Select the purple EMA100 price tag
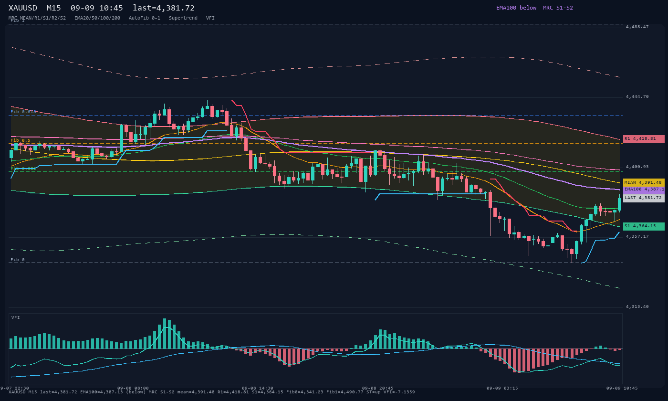Screen dimensions: 668x401 tap(644, 190)
